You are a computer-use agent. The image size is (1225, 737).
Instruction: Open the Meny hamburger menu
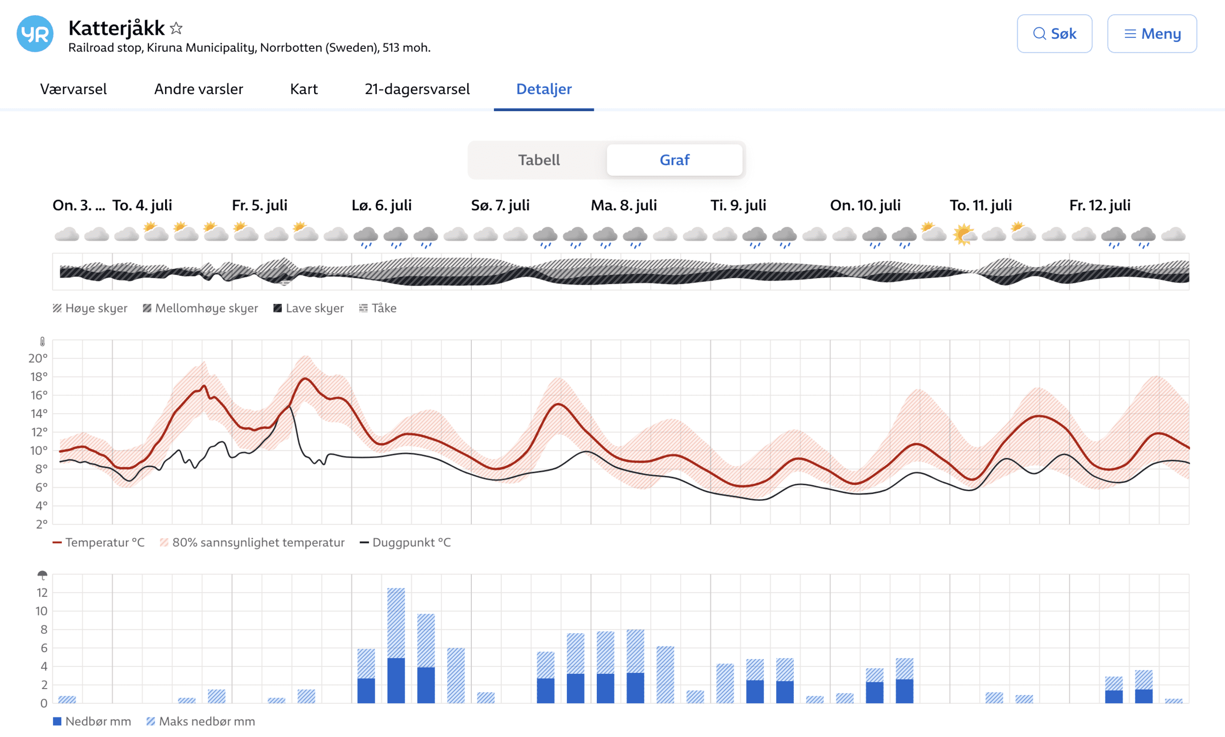pos(1130,34)
